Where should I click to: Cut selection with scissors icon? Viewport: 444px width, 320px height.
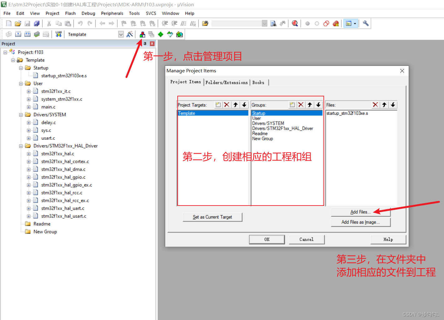pyautogui.click(x=49, y=23)
